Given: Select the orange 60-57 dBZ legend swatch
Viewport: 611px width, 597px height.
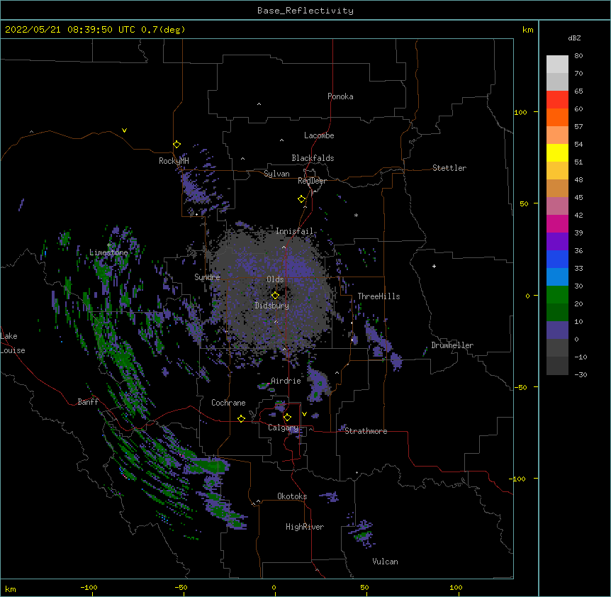Looking at the screenshot, I should 557,117.
